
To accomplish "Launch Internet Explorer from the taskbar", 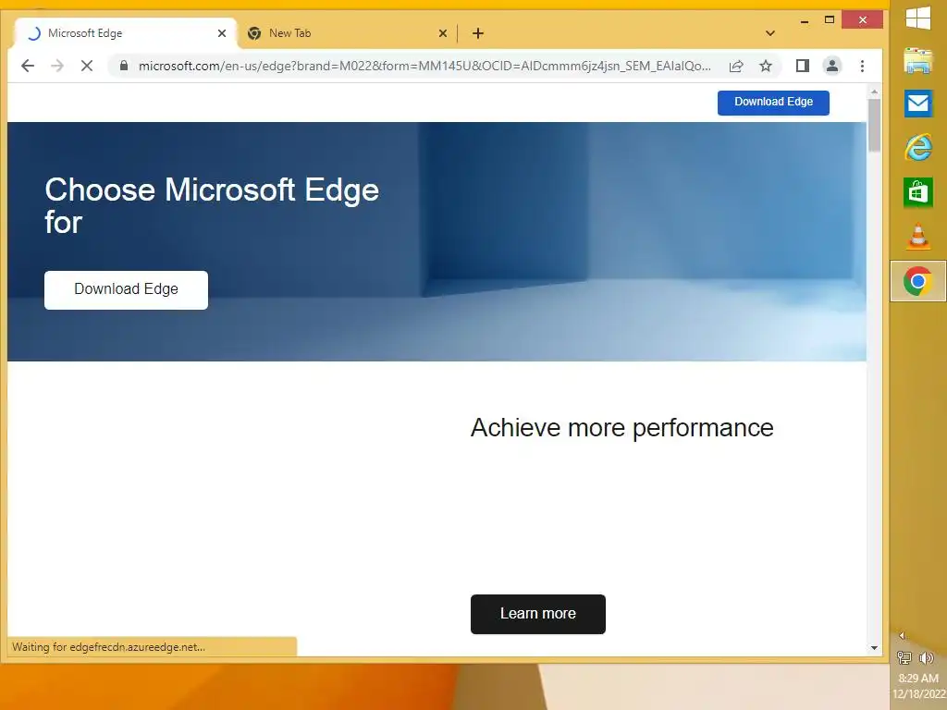I will click(918, 147).
